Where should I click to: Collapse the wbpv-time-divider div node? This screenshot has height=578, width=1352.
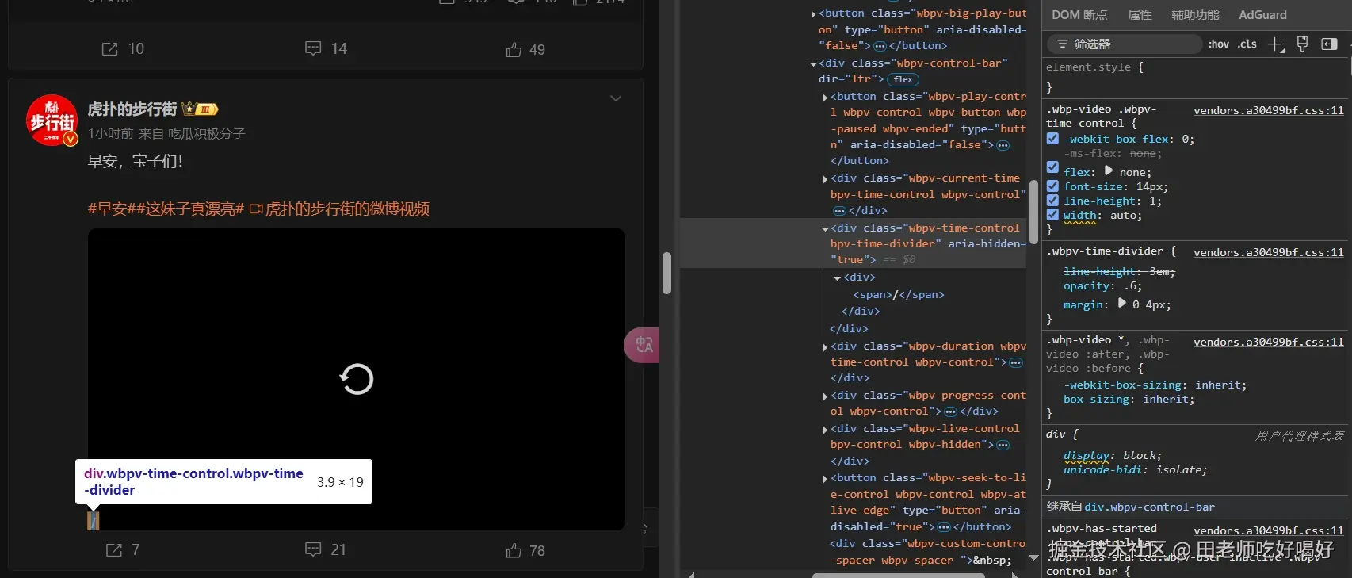click(826, 228)
